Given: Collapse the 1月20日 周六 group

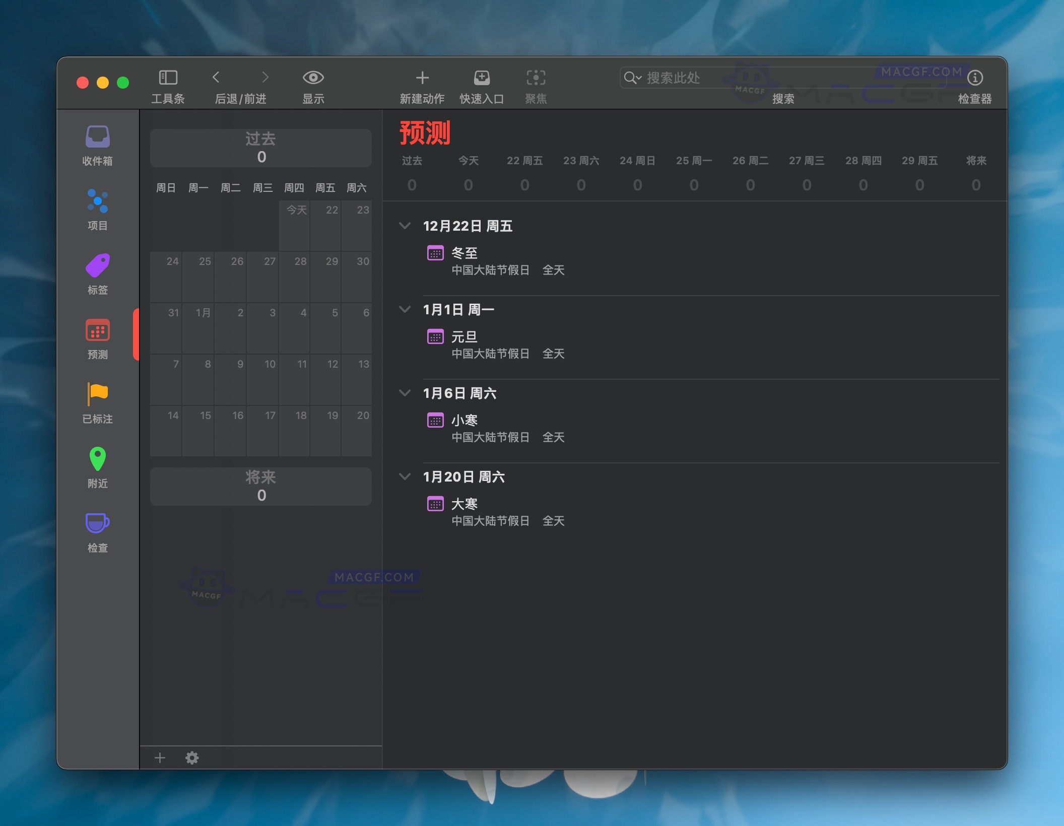Looking at the screenshot, I should (x=406, y=476).
